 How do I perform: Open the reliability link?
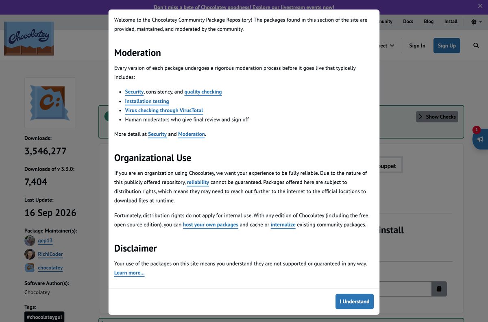198,183
